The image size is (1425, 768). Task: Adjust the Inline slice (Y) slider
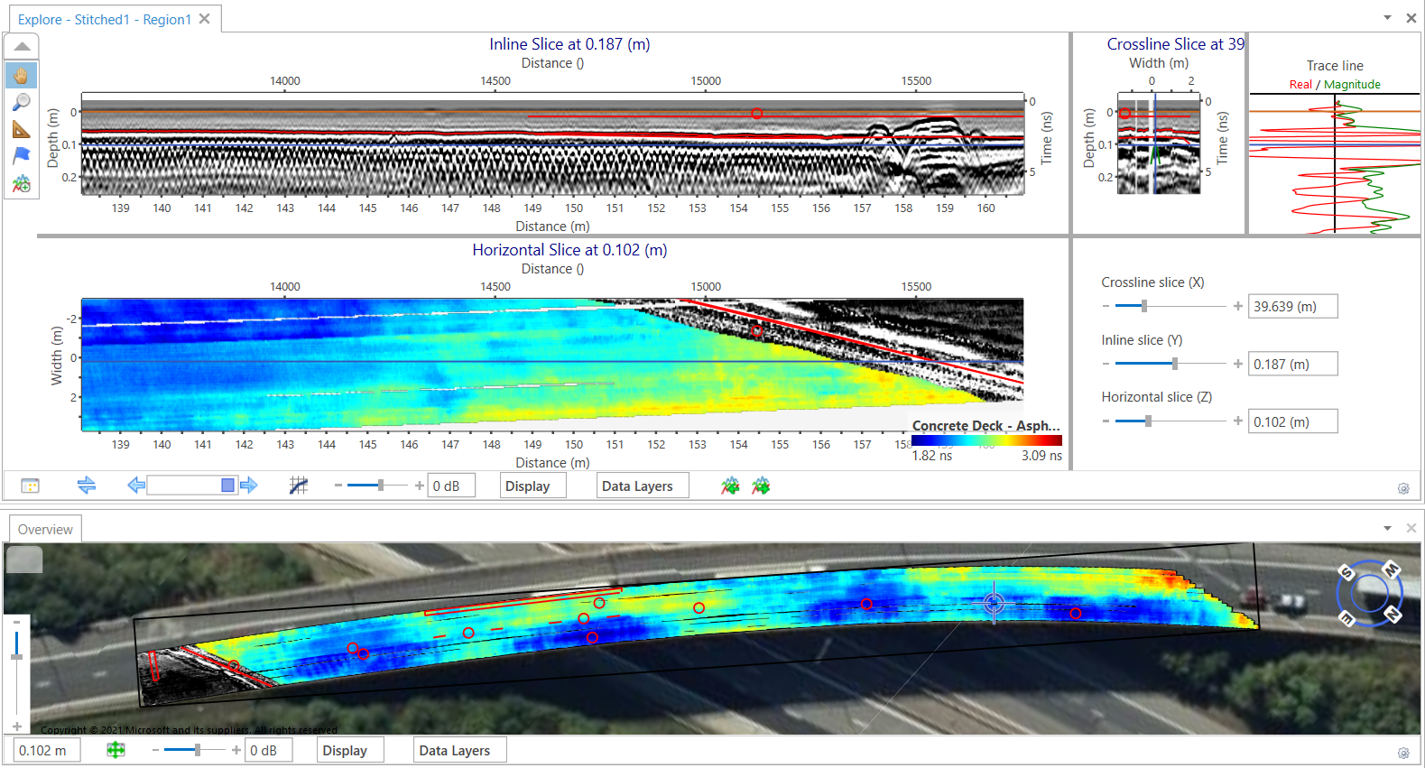click(1174, 364)
